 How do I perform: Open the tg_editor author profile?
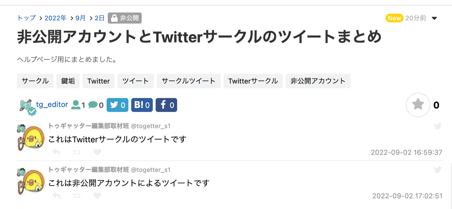[x=52, y=104]
